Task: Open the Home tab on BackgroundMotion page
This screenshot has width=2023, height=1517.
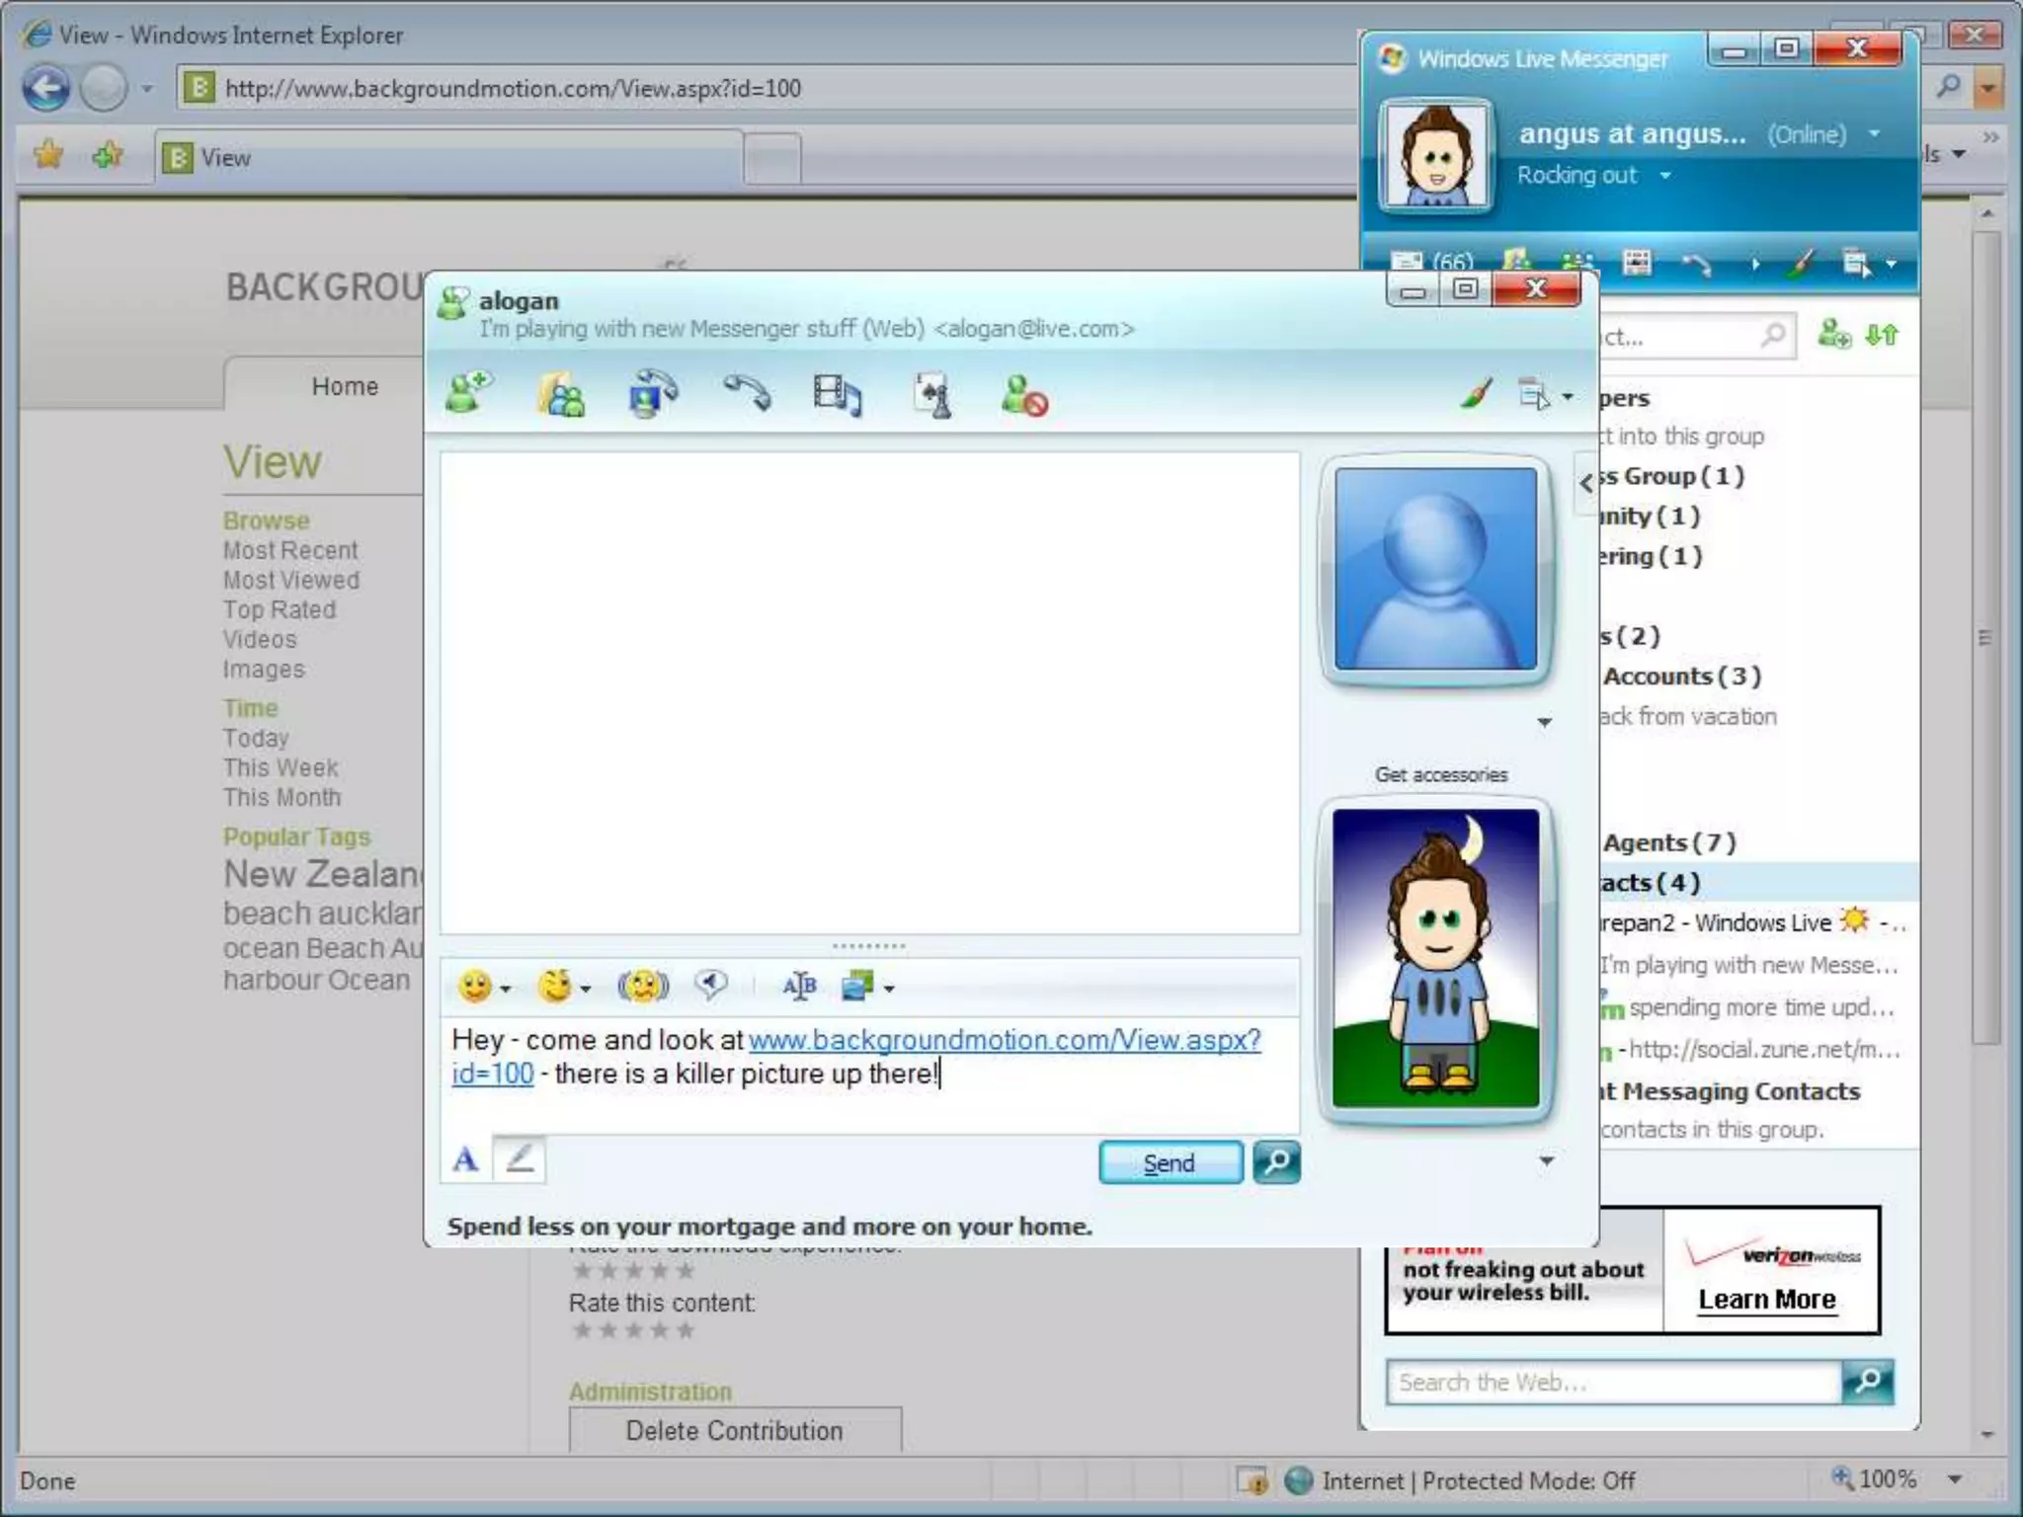Action: tap(345, 386)
